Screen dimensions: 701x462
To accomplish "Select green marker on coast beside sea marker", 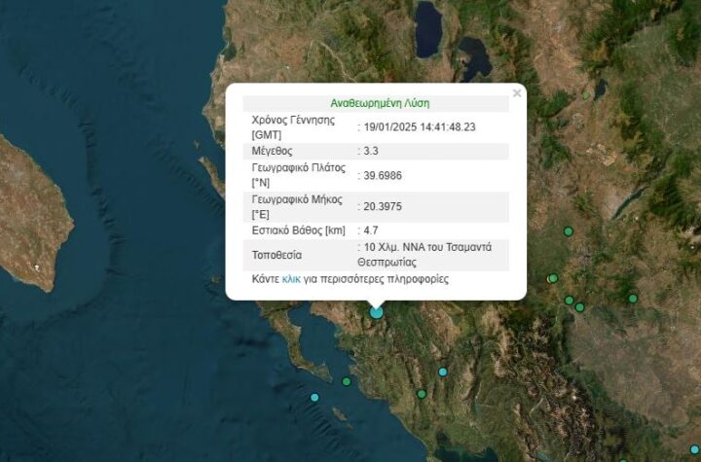I will (347, 381).
